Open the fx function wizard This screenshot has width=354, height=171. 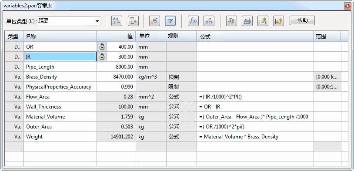pyautogui.click(x=193, y=21)
